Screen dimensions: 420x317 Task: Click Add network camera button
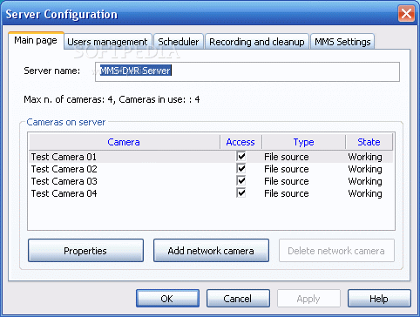(x=211, y=251)
